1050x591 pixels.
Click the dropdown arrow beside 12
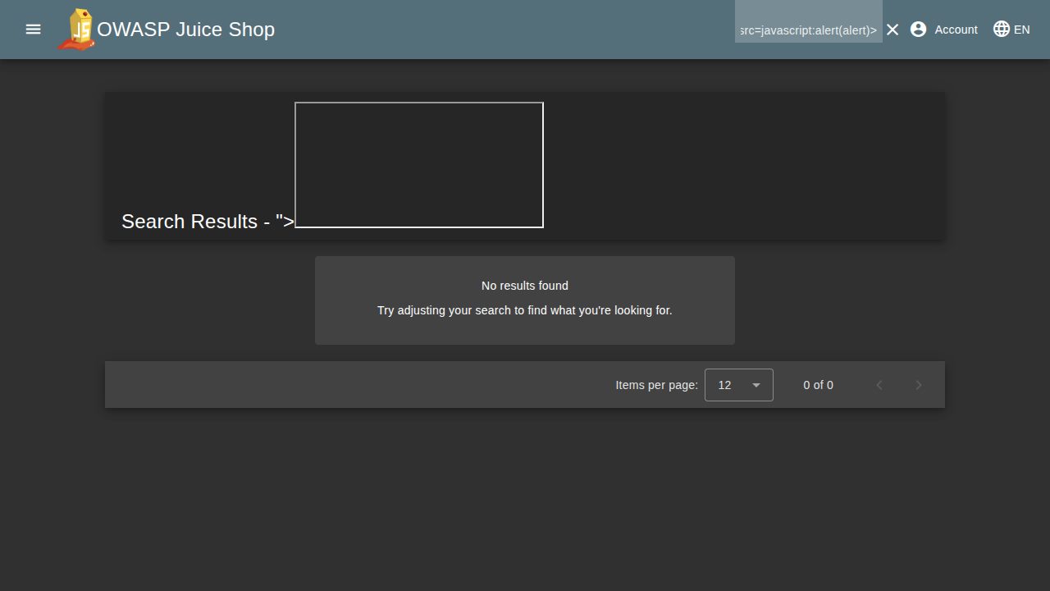coord(756,385)
